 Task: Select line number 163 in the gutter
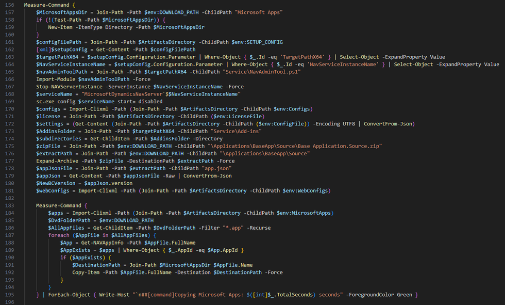point(10,57)
